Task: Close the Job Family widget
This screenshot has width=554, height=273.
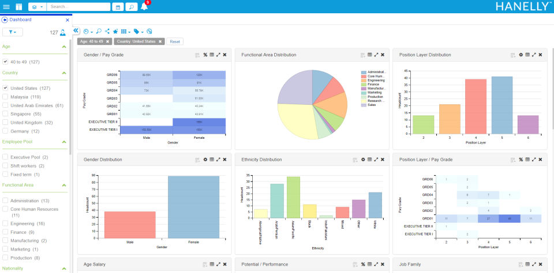Action: [541, 264]
